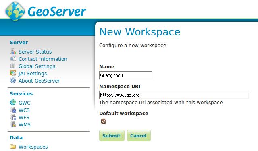The image size is (258, 151).
Task: Click the WMS service icon
Action: pos(13,124)
